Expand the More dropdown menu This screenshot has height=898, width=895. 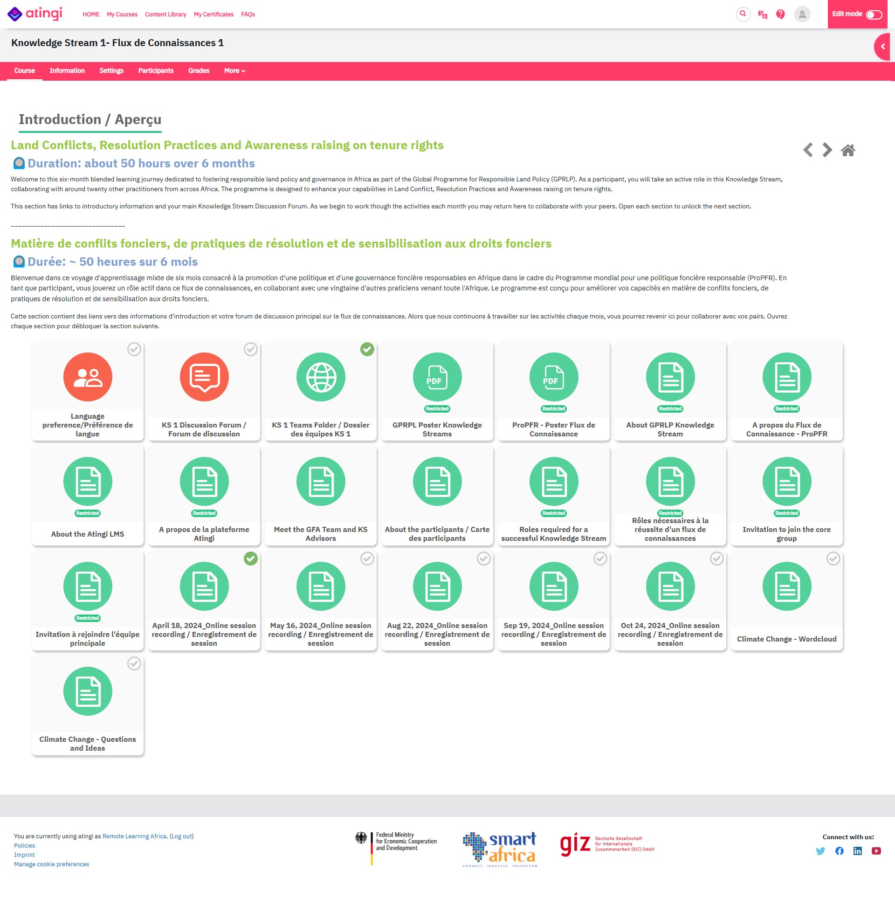tap(234, 71)
